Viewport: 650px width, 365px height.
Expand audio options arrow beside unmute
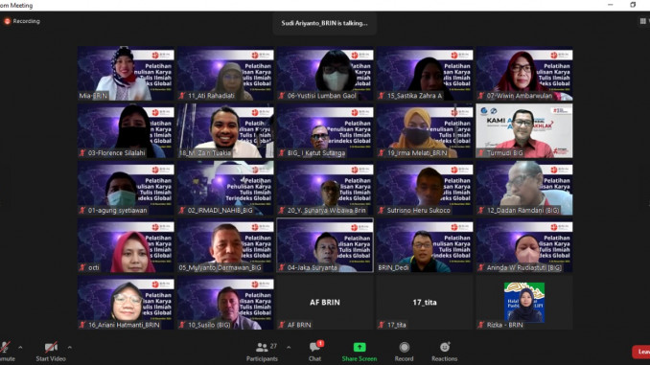click(20, 347)
